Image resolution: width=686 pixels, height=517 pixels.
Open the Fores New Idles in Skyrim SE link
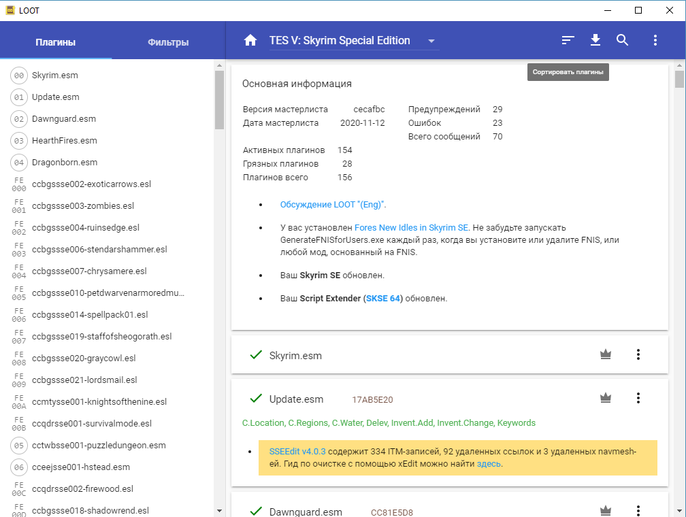point(411,227)
